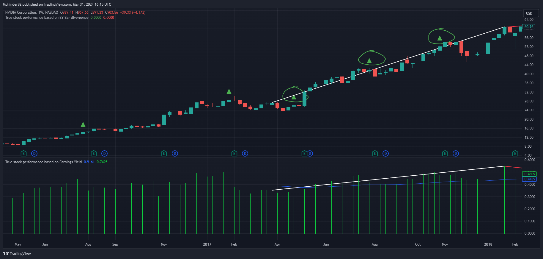Click the 0.7495 green indicator value
This screenshot has height=259, width=543.
click(x=102, y=162)
